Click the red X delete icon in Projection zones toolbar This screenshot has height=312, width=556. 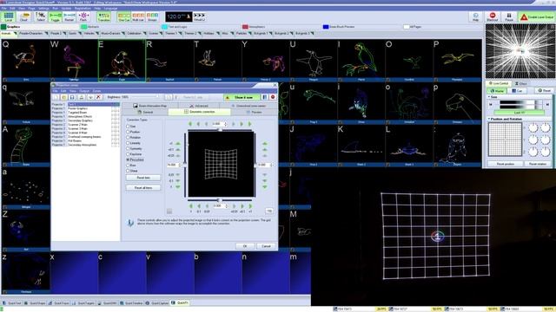98,97
